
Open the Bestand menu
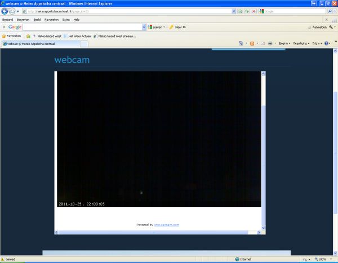click(7, 19)
